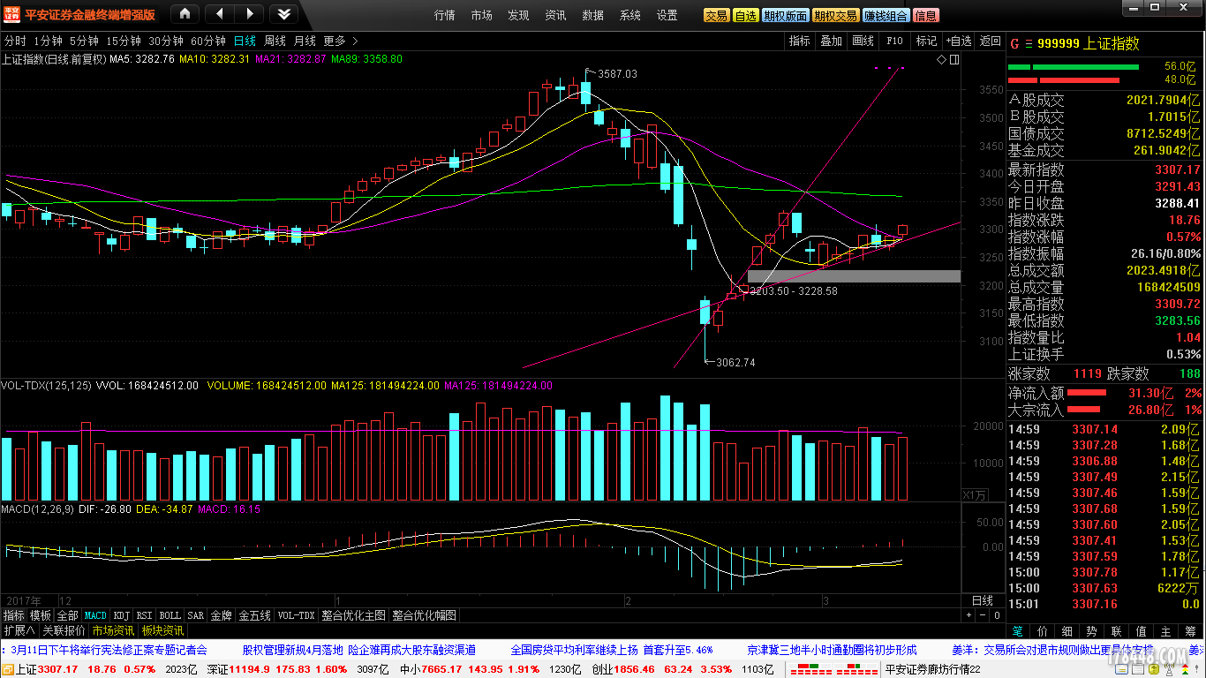1206x678 pixels.
Task: Toggle the VOL-TDX indicator tab
Action: (x=297, y=615)
